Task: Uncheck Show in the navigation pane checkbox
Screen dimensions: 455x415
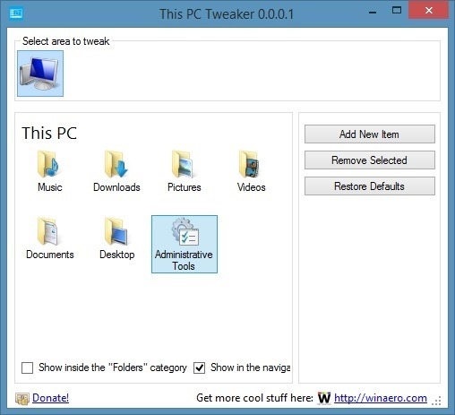Action: coord(199,367)
